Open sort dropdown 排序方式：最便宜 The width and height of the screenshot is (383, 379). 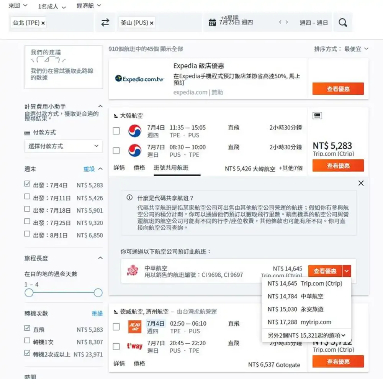(x=341, y=49)
